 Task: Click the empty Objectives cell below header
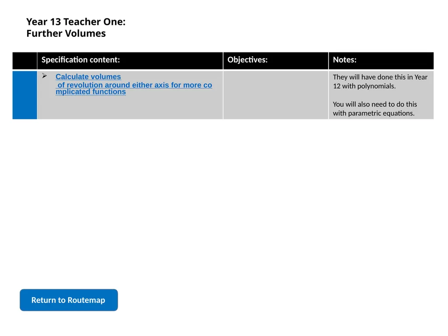click(276, 95)
